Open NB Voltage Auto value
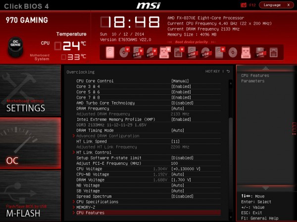This screenshot has width=297, height=222. [x=178, y=185]
